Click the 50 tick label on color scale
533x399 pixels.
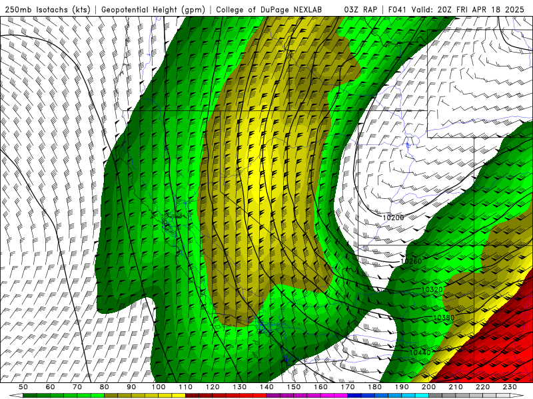23,387
